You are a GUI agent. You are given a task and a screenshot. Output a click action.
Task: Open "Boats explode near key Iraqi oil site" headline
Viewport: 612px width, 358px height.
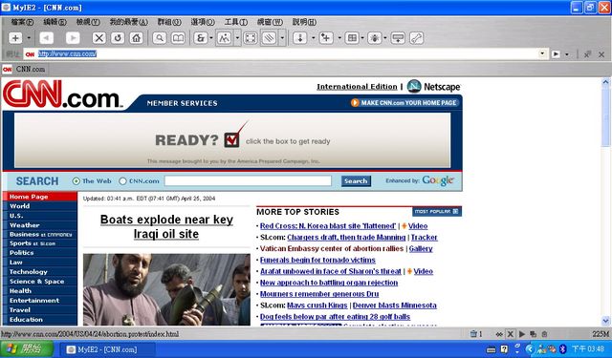pos(166,226)
